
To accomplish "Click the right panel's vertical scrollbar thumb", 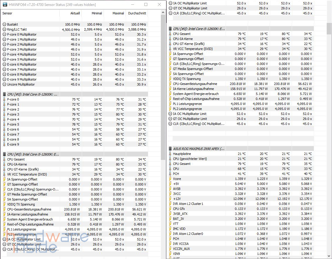I will coord(329,29).
